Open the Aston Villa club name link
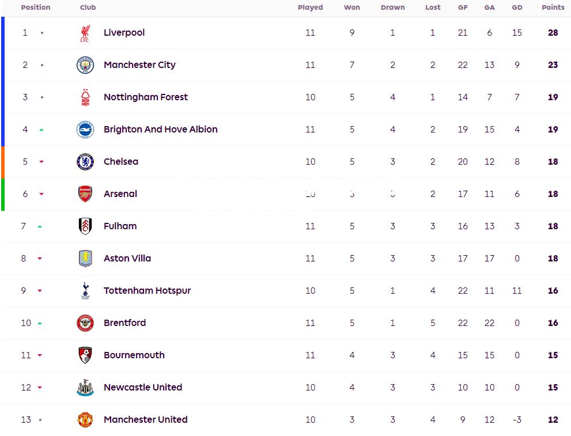 (127, 259)
